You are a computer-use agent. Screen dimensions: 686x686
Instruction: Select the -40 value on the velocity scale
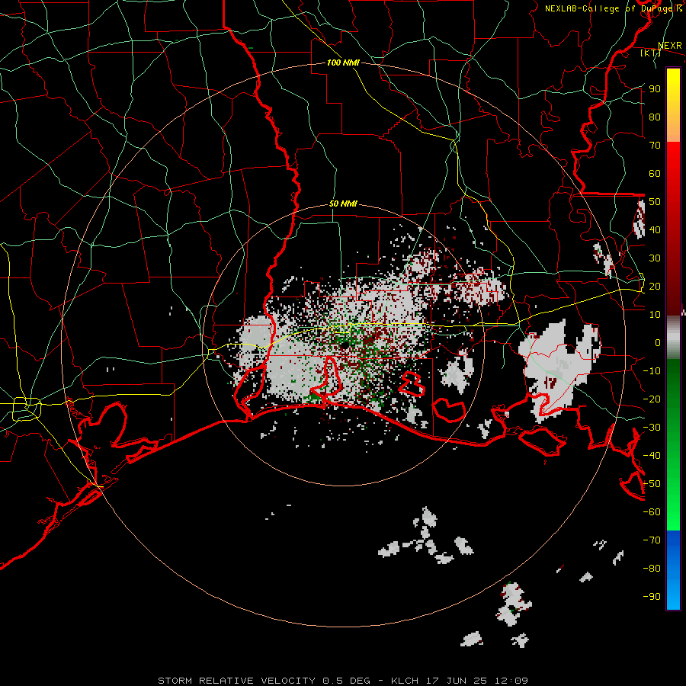point(652,456)
